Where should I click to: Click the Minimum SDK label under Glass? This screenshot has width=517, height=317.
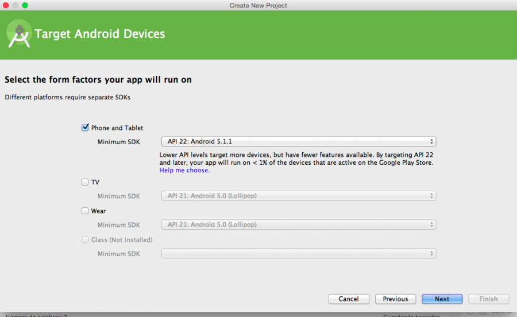coord(119,254)
